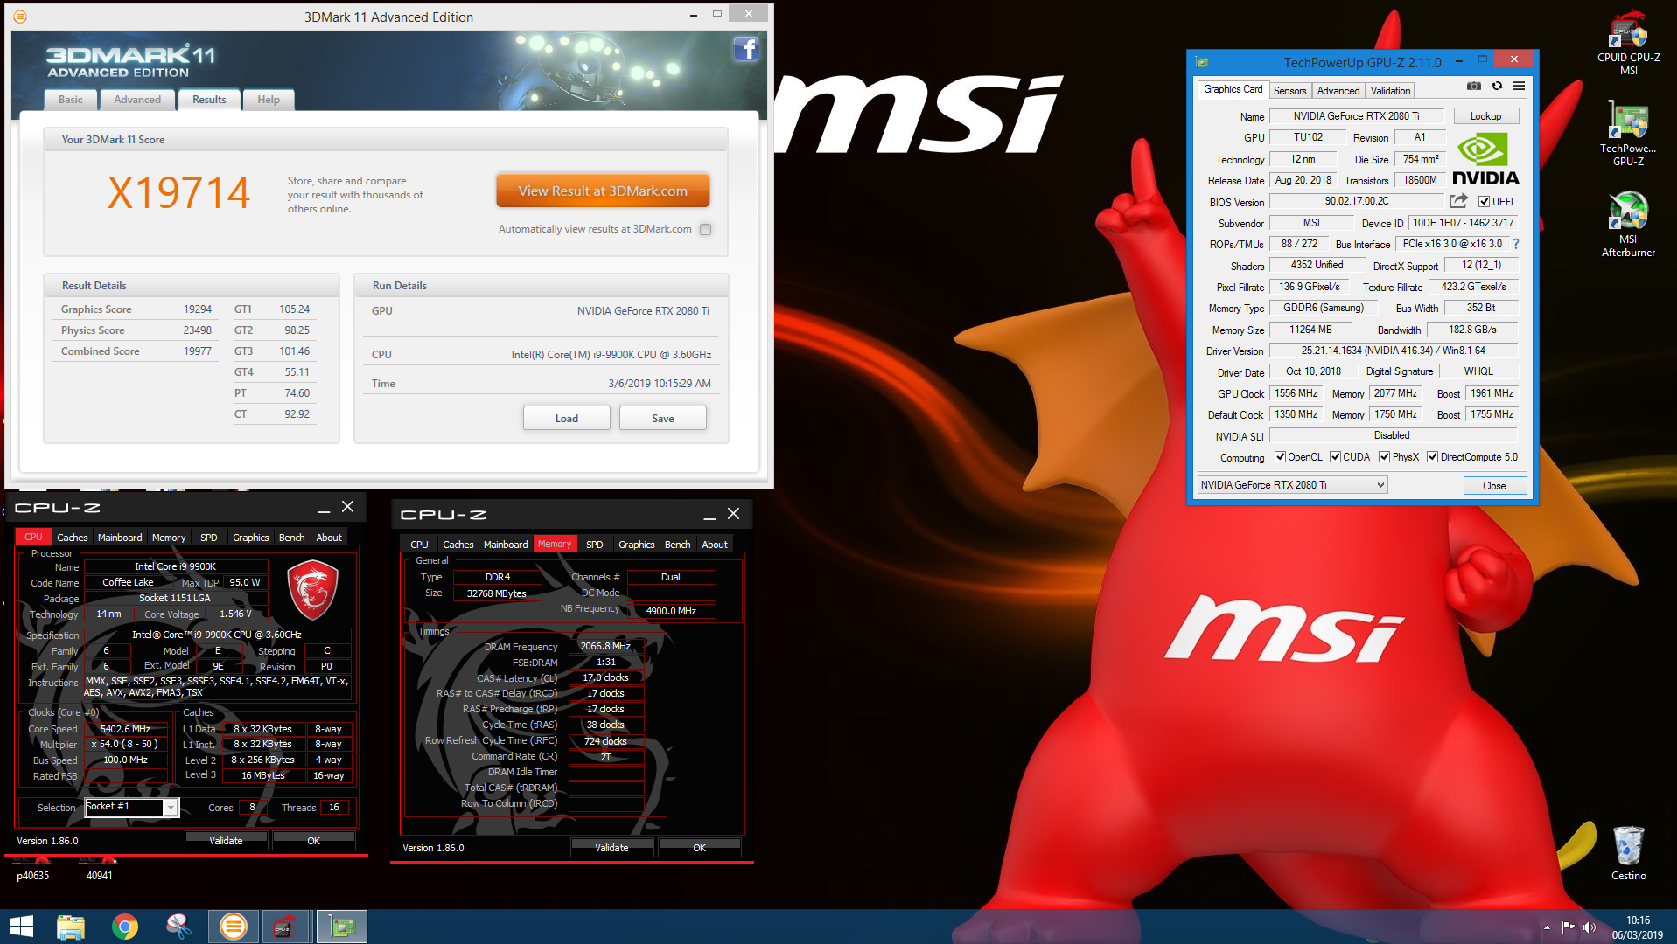Click the GPU-Z Driver Version field

tap(1393, 351)
